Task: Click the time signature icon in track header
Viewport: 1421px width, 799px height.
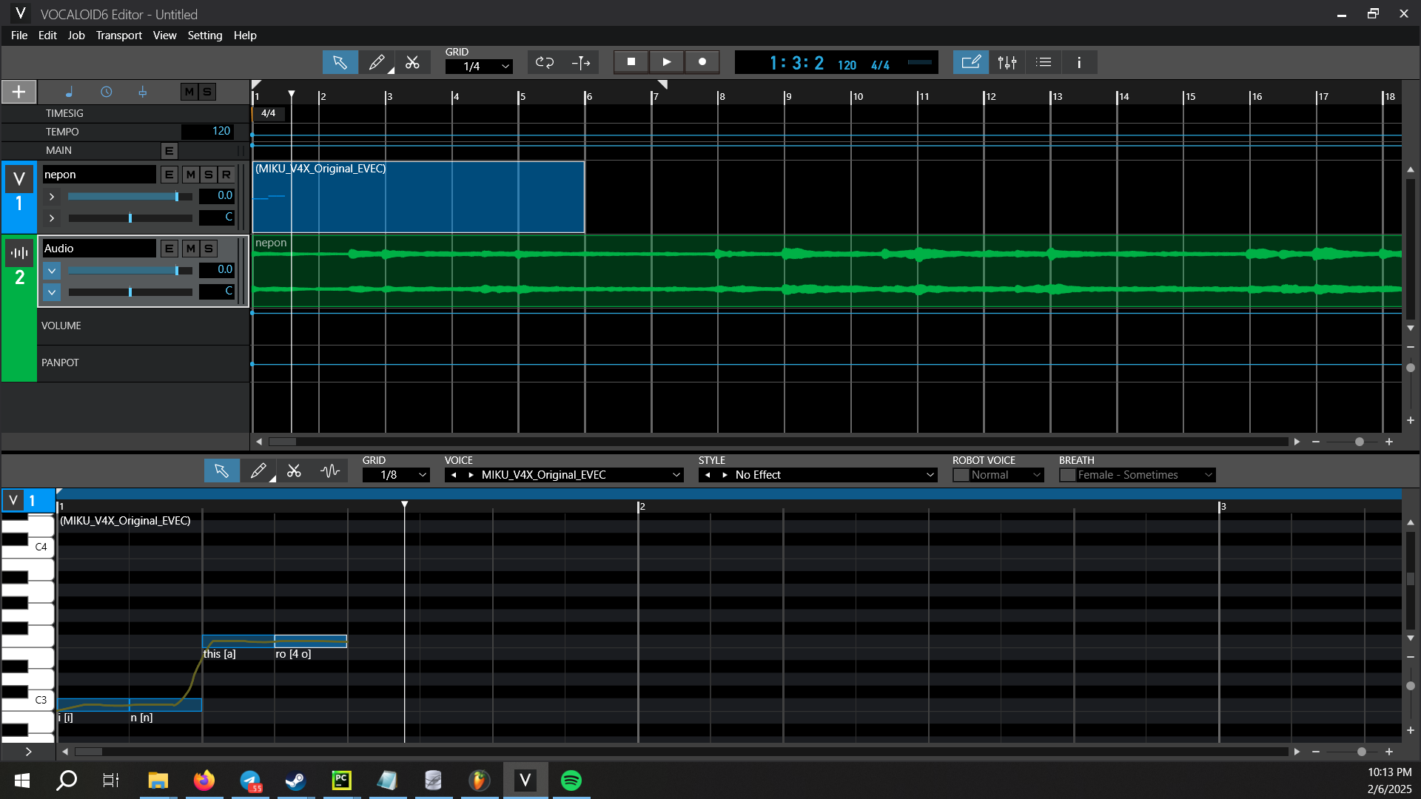Action: coord(143,92)
